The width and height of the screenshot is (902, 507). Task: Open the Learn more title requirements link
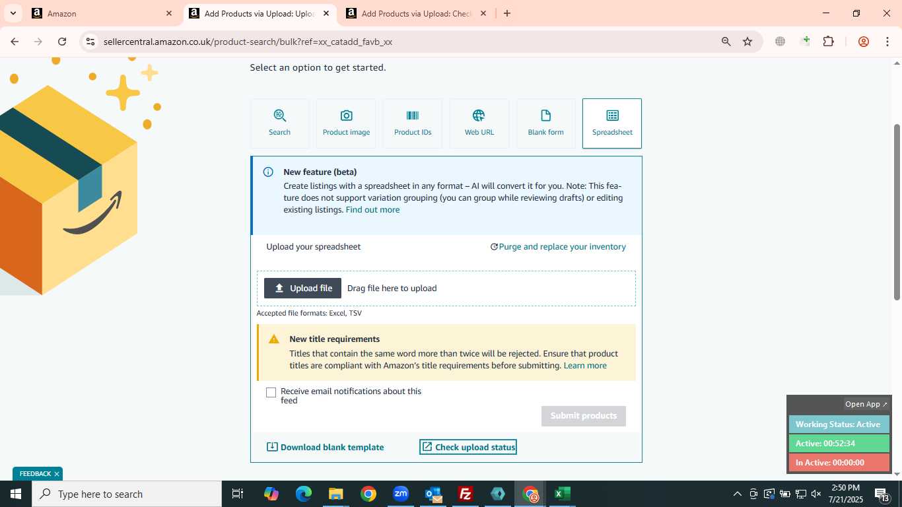[585, 365]
